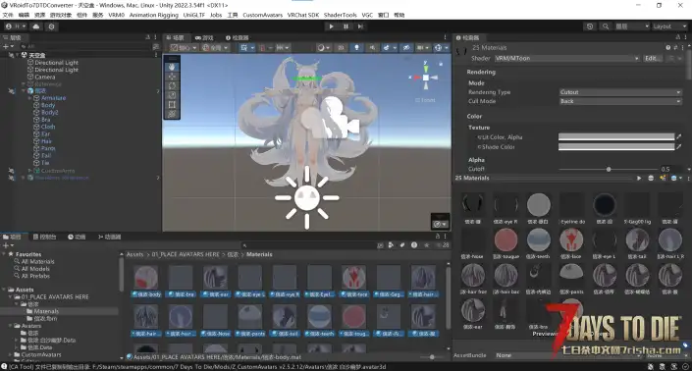This screenshot has height=371, width=692.
Task: Open the VRM0 menu
Action: pyautogui.click(x=116, y=15)
